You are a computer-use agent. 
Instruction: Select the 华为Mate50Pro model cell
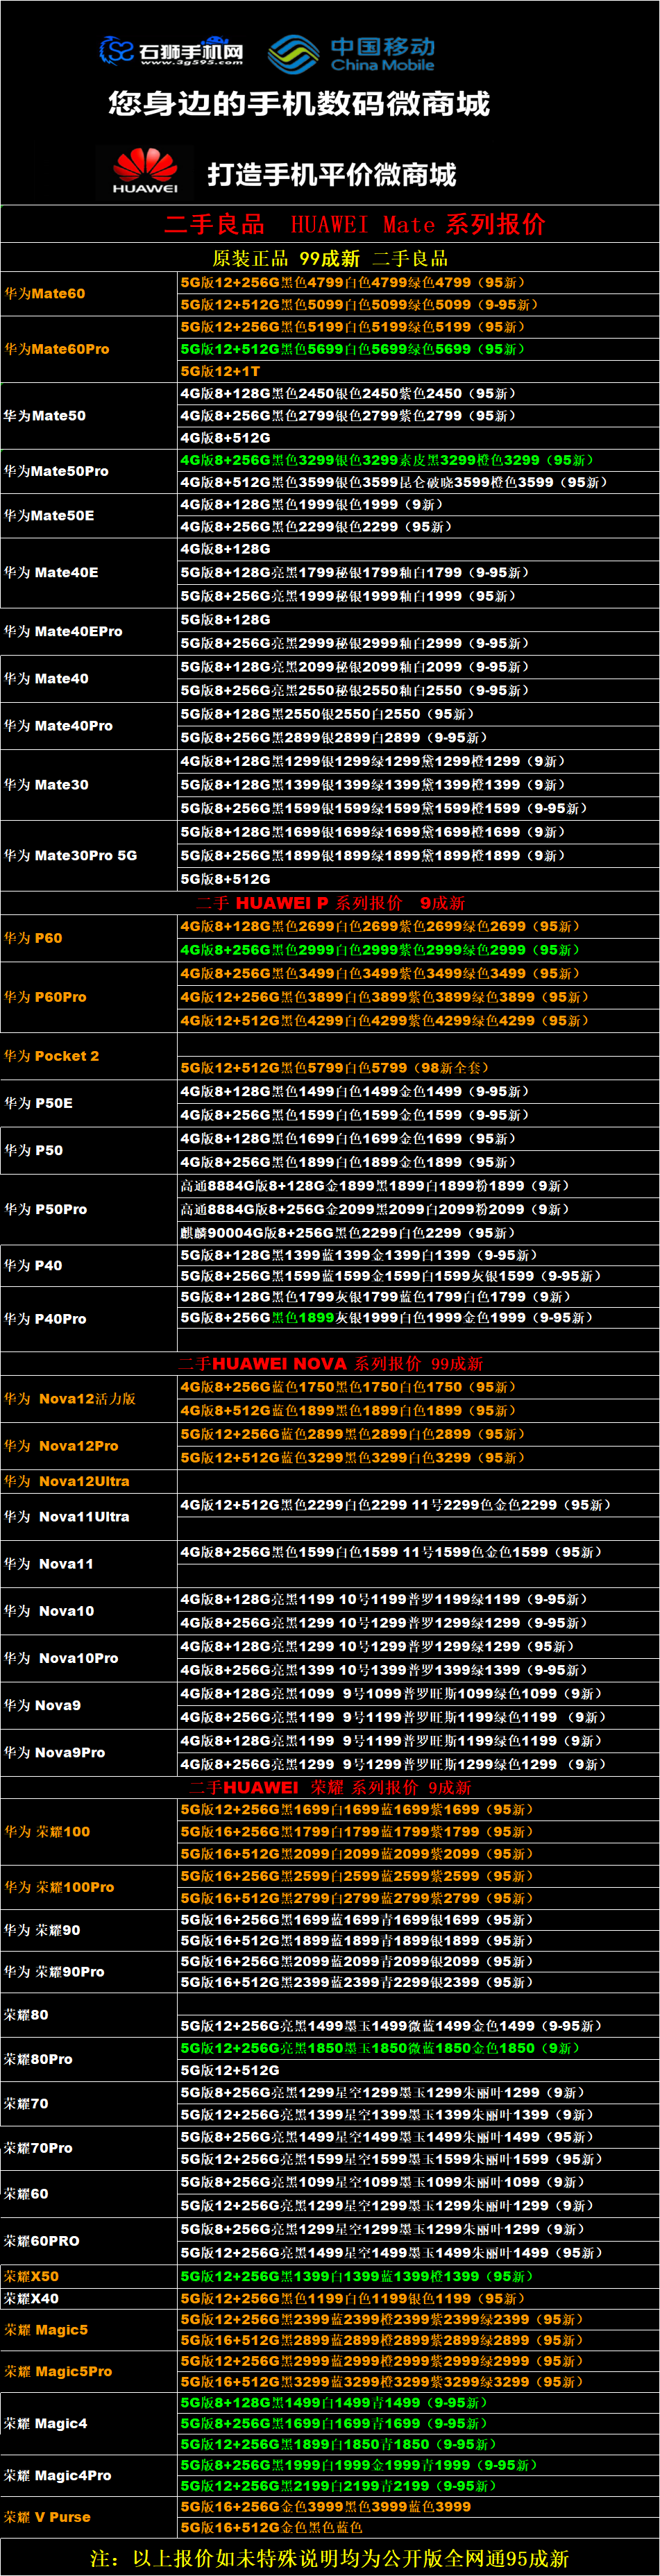click(89, 471)
